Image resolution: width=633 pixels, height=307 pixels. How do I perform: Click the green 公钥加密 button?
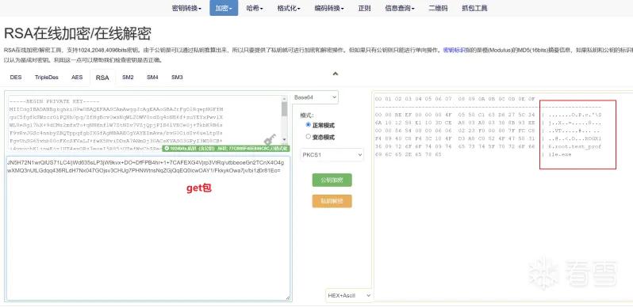pos(332,180)
